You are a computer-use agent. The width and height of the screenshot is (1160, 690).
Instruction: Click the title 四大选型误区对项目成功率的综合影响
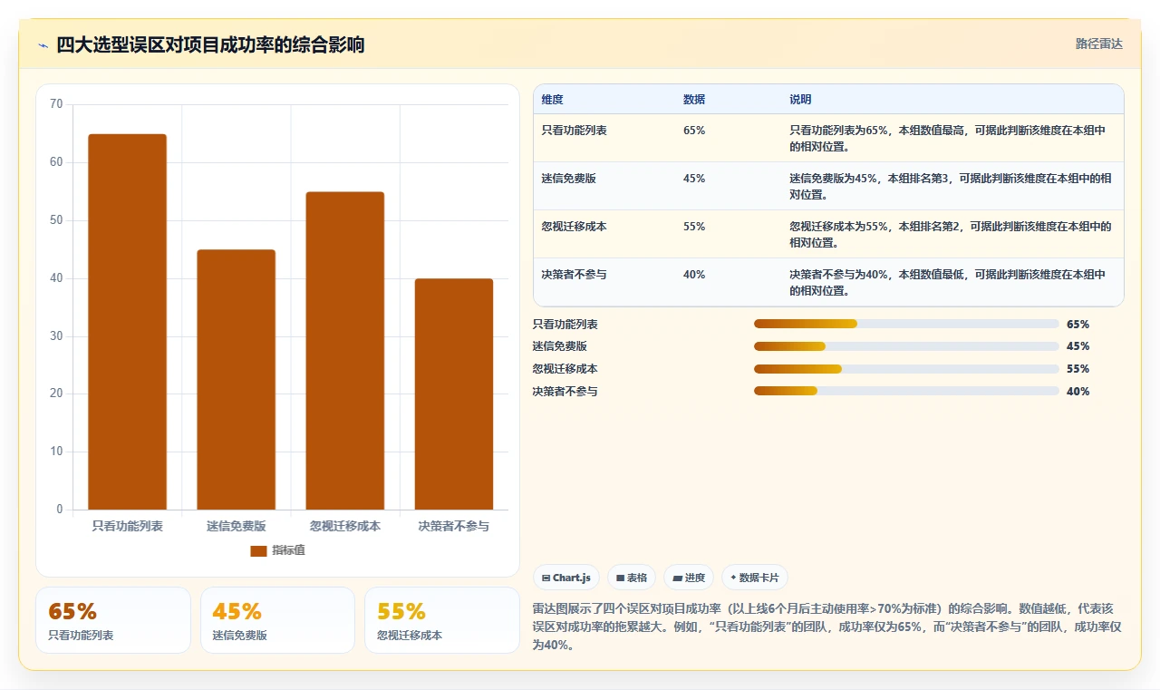click(x=210, y=45)
